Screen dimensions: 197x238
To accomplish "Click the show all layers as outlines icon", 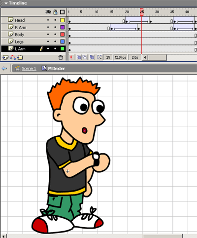I will 62,12.
